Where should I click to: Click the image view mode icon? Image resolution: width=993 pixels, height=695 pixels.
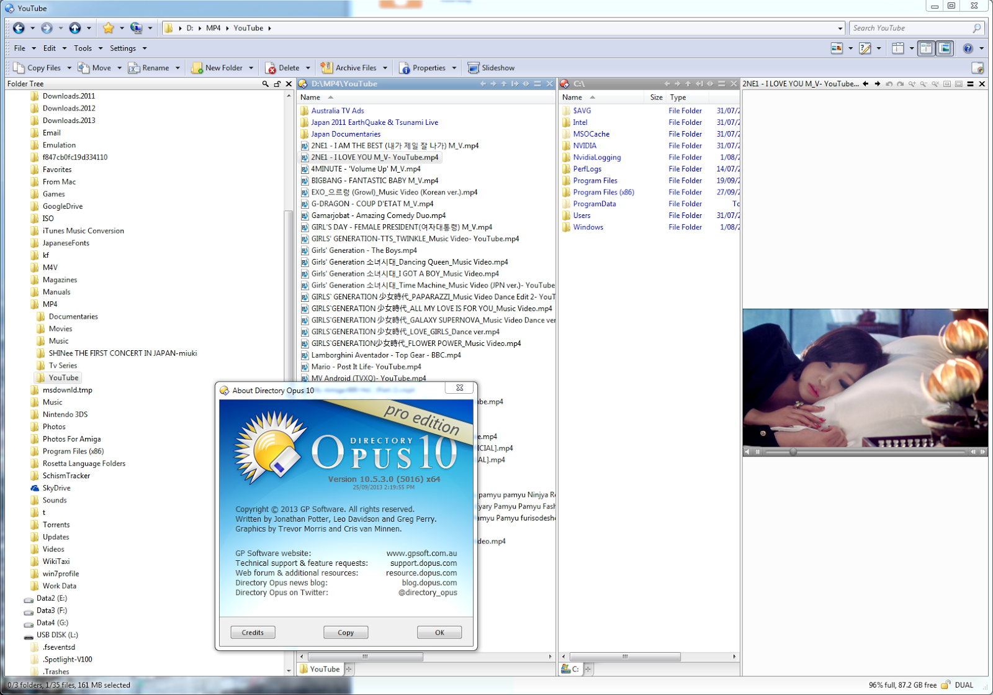(x=837, y=48)
